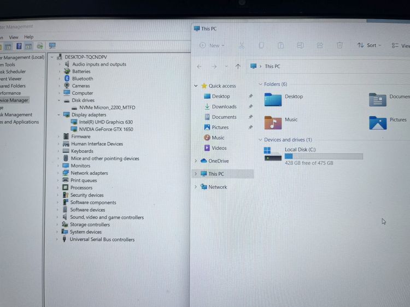Screen dimensions: 410x307
Task: Open Videos in Quick access
Action: pyautogui.click(x=219, y=148)
